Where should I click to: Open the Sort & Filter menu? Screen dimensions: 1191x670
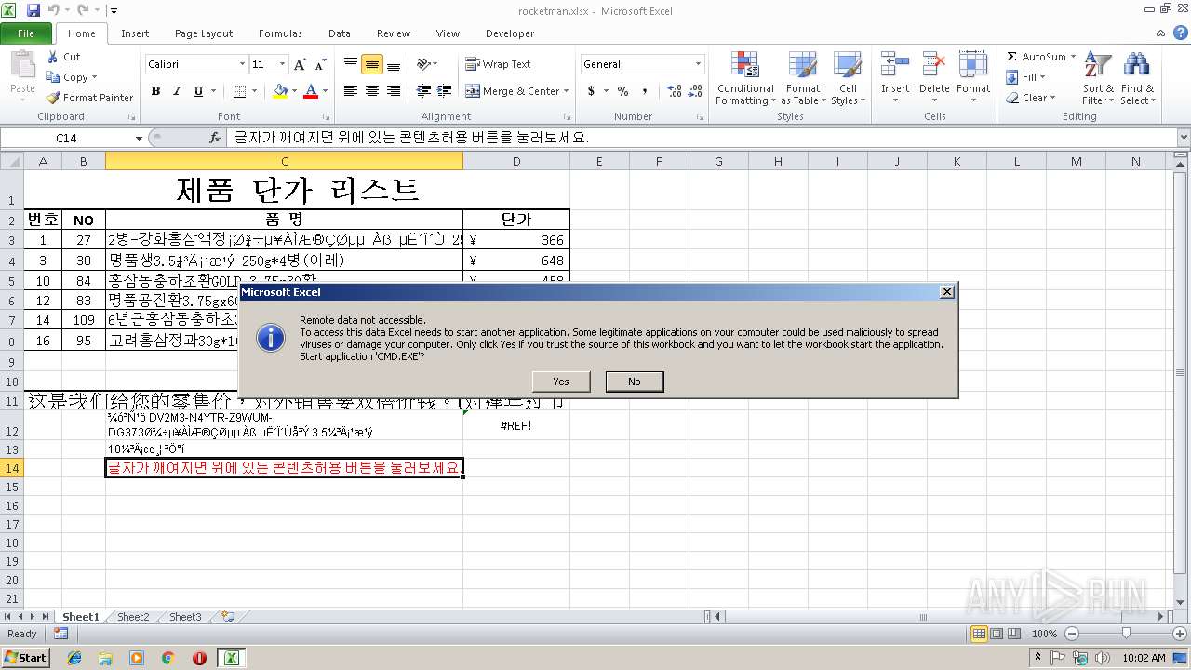1099,80
